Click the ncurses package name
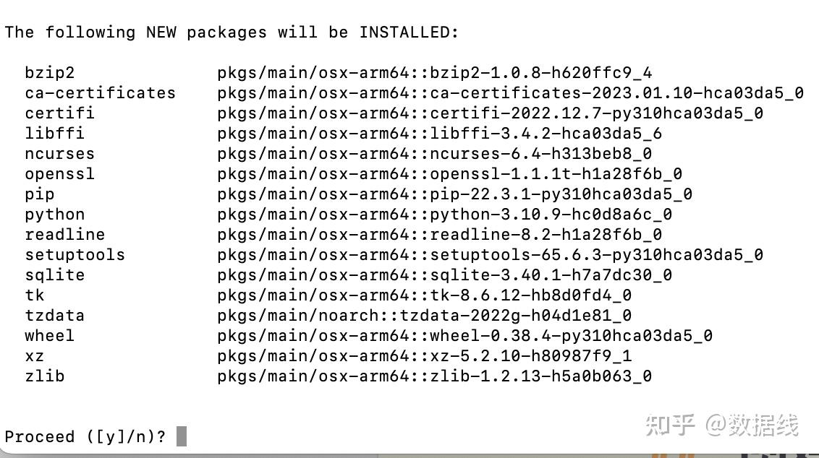 tap(59, 154)
